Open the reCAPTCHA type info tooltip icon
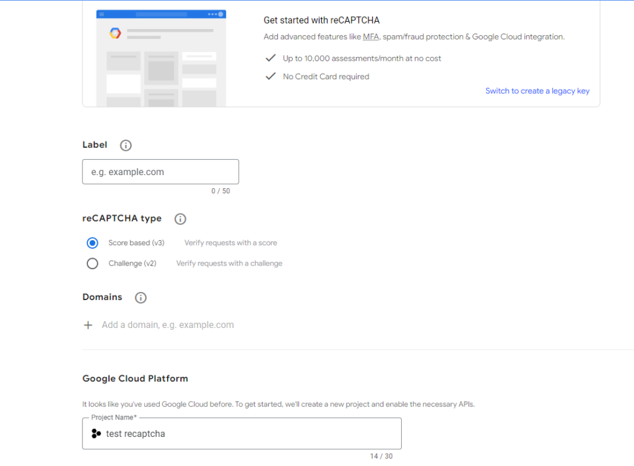Viewport: 634px width, 466px height. click(180, 219)
